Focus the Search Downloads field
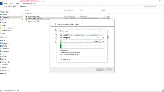 pos(154,7)
